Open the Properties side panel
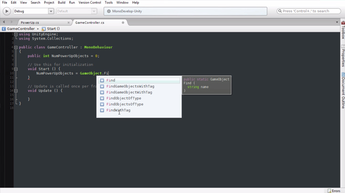The height and width of the screenshot is (193, 345). pos(343,56)
